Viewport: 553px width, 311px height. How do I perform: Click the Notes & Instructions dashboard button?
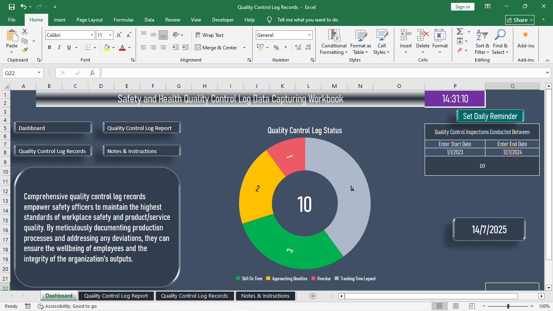coord(141,151)
